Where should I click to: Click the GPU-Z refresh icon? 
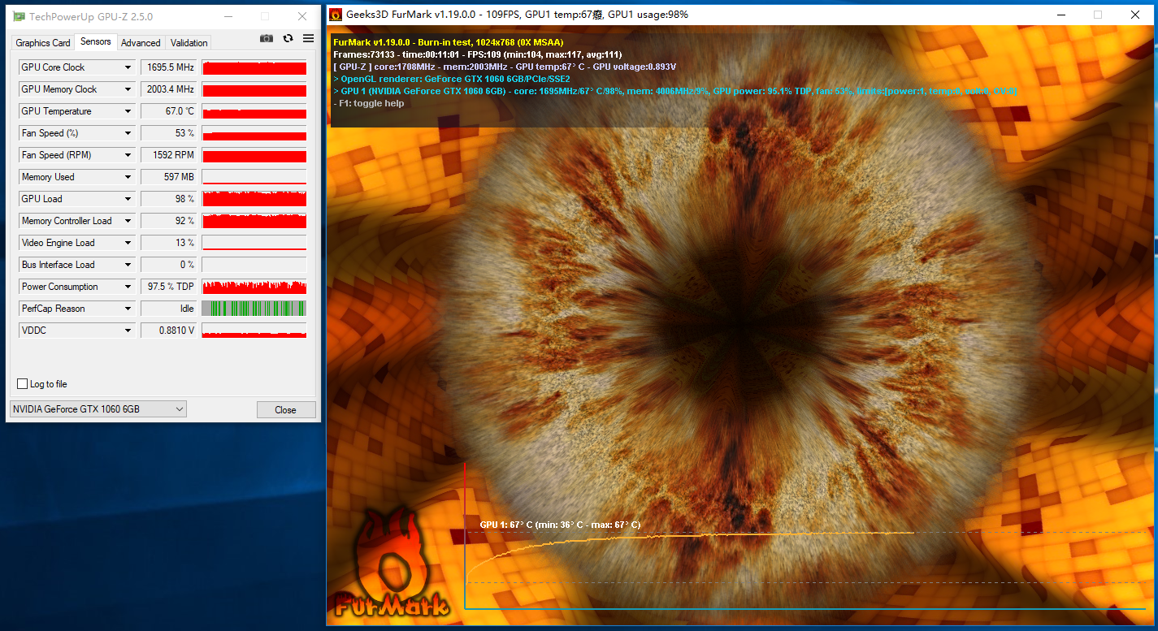288,38
